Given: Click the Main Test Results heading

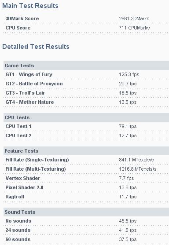Looking at the screenshot, I should (30, 6).
